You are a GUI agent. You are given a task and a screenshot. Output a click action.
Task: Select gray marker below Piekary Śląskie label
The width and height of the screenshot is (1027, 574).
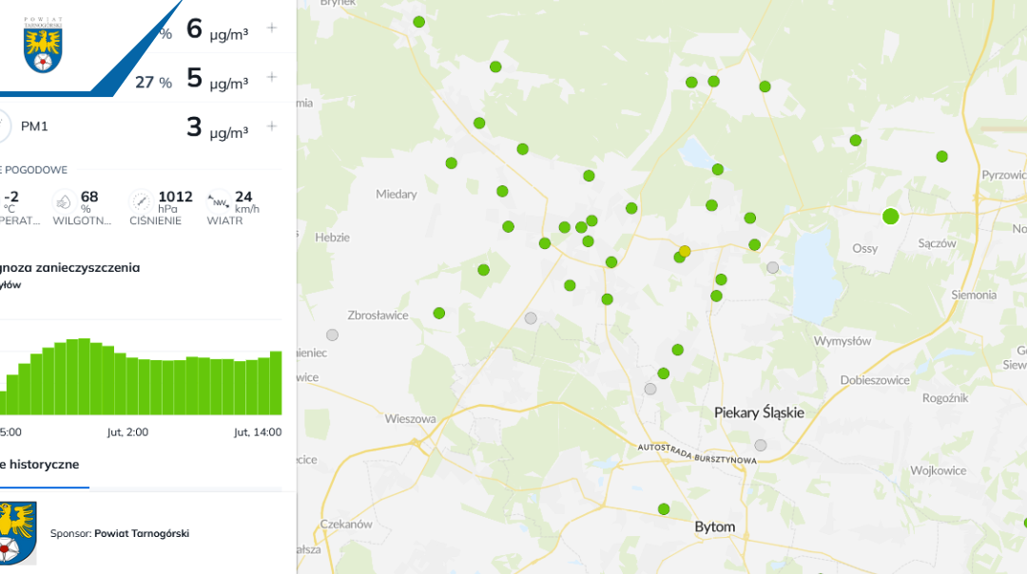(761, 445)
